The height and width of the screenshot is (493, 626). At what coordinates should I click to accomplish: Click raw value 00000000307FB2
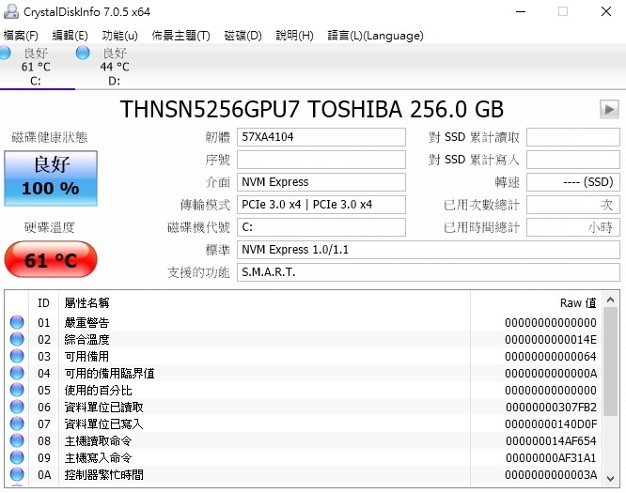(551, 408)
